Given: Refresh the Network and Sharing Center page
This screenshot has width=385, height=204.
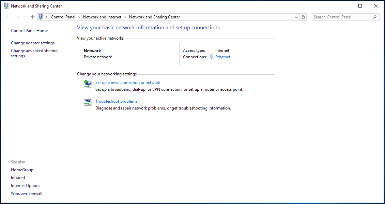Looking at the screenshot, I should (x=303, y=17).
